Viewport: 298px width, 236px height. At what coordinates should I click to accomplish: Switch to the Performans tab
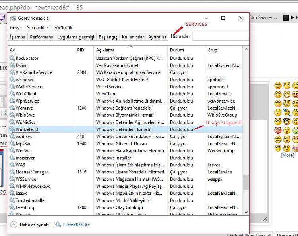coord(41,37)
